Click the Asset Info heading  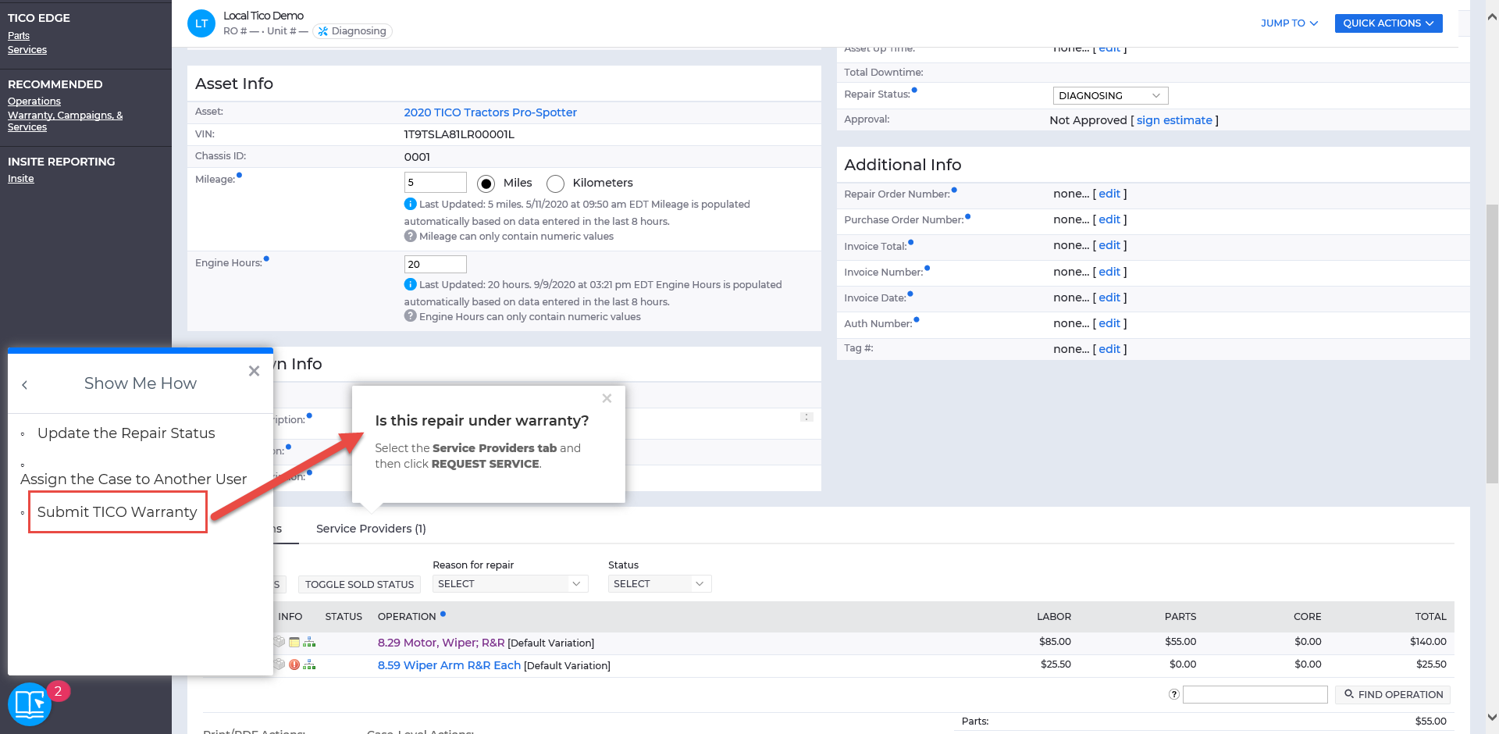point(234,84)
